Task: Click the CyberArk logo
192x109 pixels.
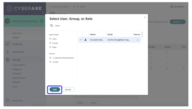Action: point(24,8)
